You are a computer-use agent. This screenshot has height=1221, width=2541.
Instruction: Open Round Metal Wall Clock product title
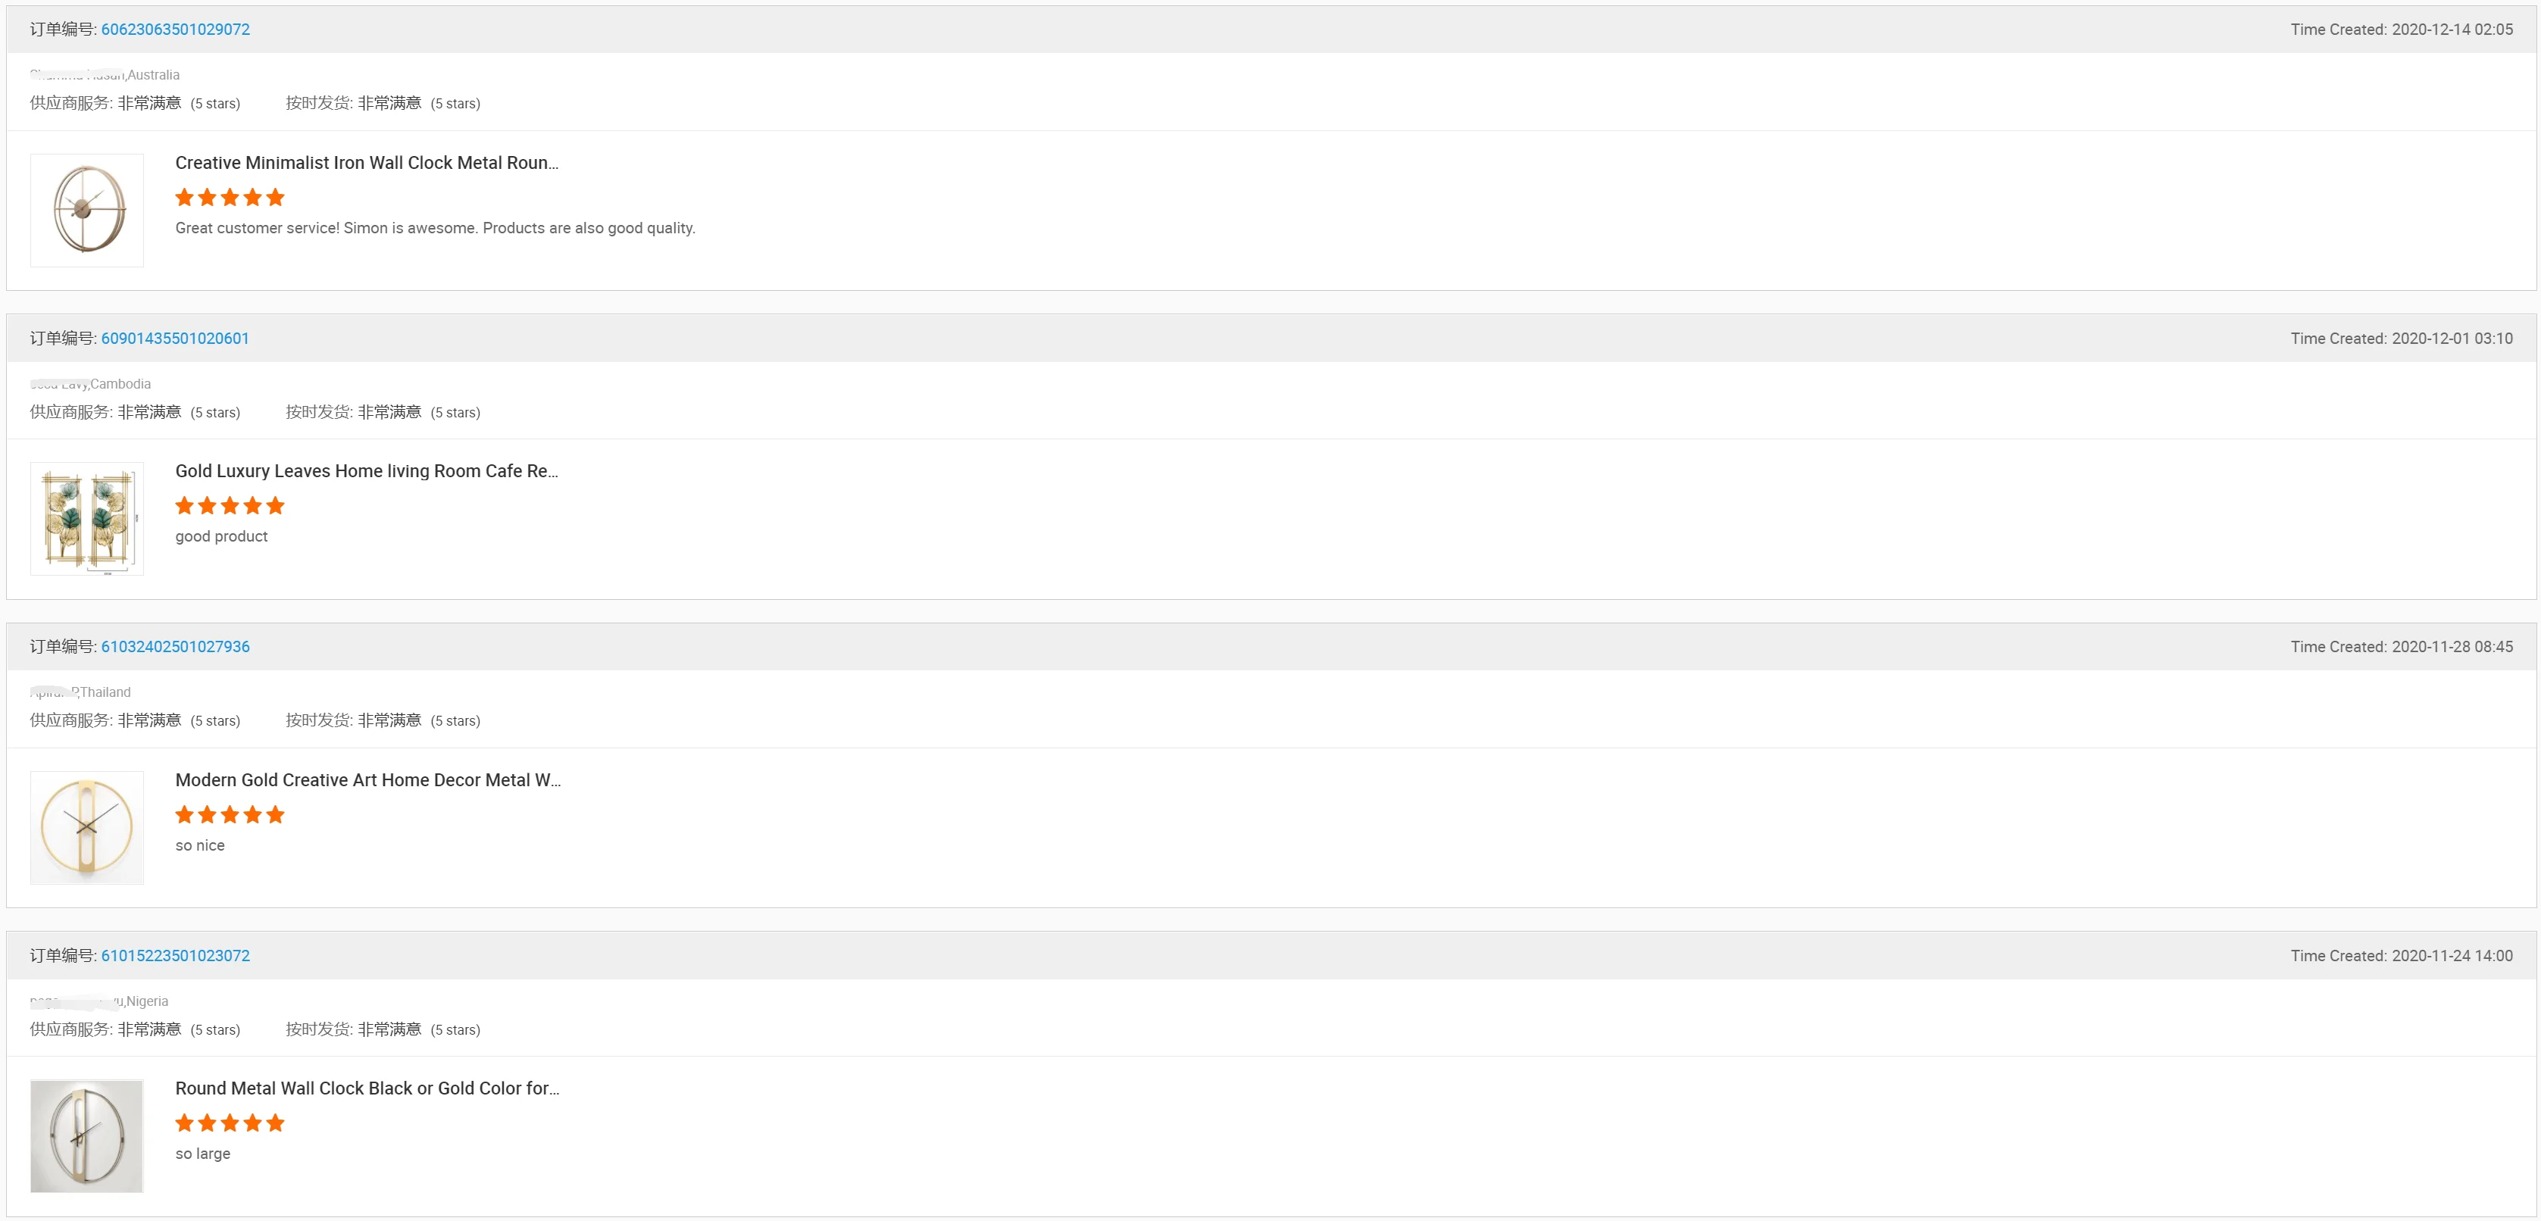pyautogui.click(x=367, y=1089)
